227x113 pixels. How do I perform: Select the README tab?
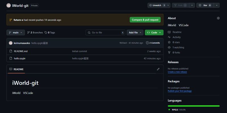click(16, 69)
